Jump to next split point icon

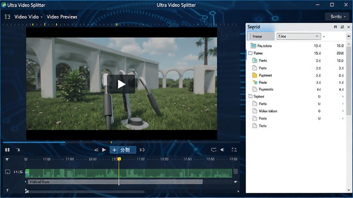pyautogui.click(x=142, y=150)
